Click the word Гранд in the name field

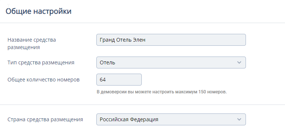[x=107, y=40]
